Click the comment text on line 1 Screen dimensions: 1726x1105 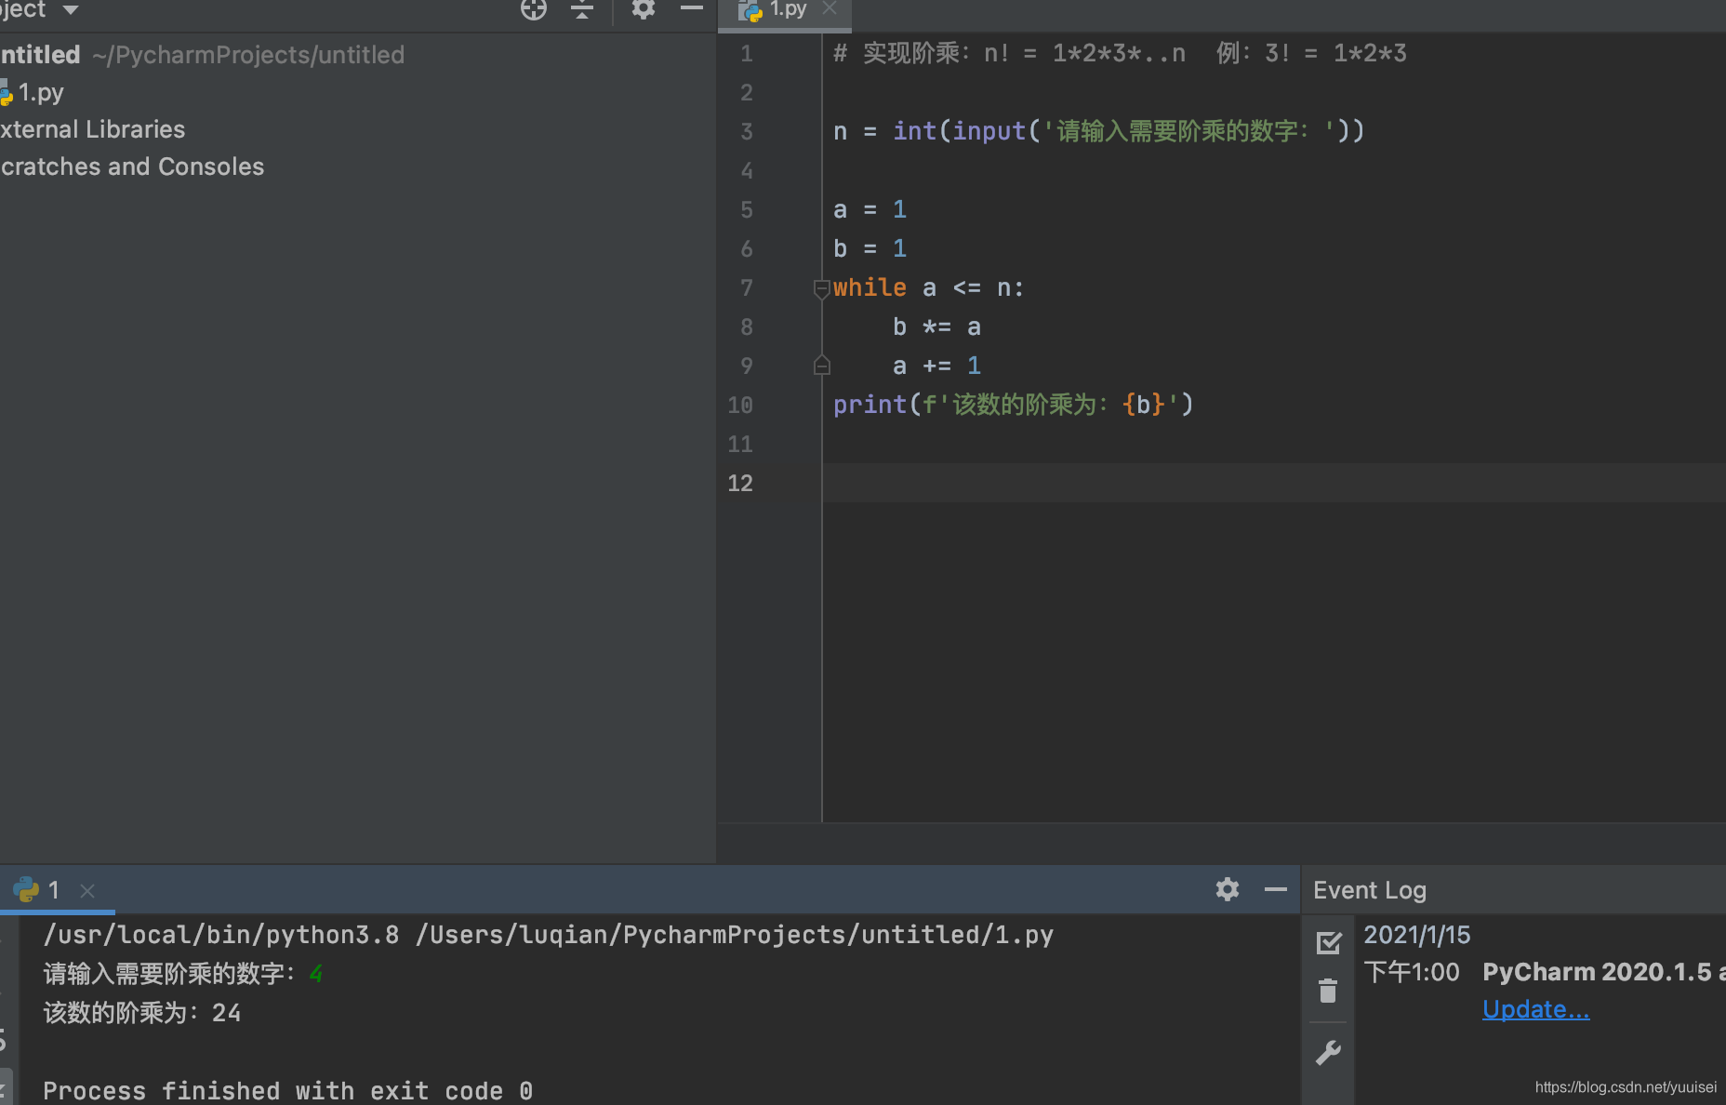pos(1120,53)
